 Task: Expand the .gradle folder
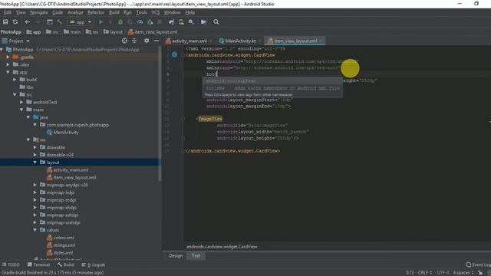tap(8, 57)
